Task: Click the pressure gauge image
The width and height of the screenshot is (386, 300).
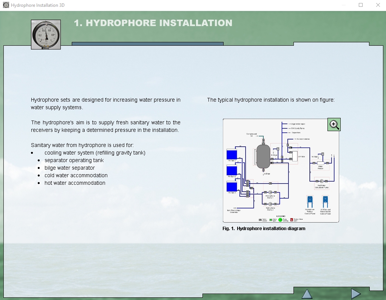Action: [x=46, y=34]
